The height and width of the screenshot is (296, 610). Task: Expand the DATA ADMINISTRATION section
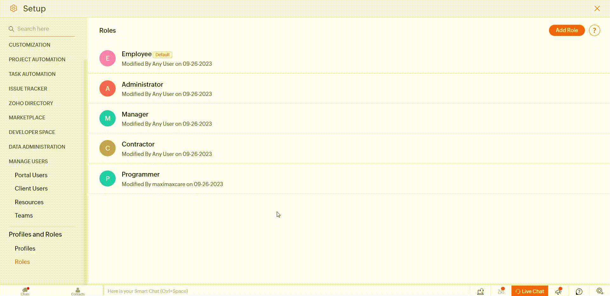pyautogui.click(x=37, y=147)
